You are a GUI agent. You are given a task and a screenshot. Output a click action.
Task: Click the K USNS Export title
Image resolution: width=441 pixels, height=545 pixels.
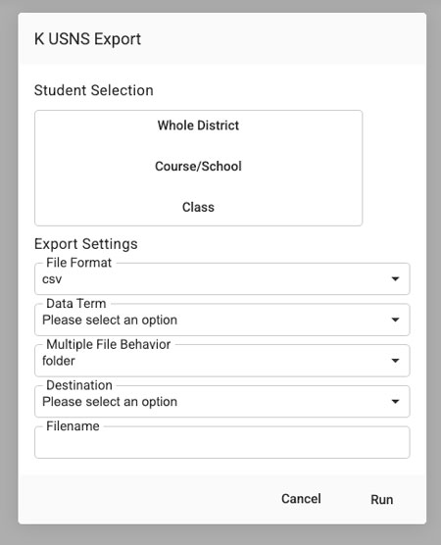point(87,39)
